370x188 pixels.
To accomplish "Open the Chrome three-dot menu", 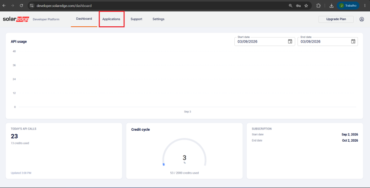I will point(365,6).
